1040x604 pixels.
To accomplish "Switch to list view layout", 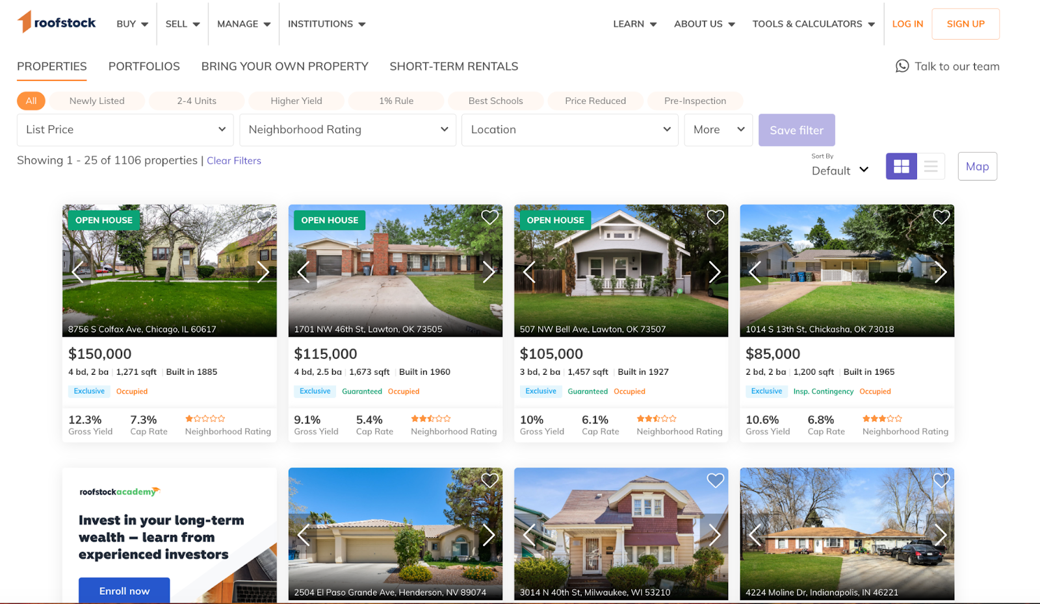I will (x=931, y=167).
